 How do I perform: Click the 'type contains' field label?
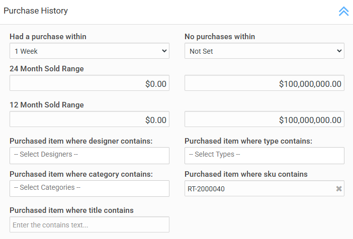point(248,141)
